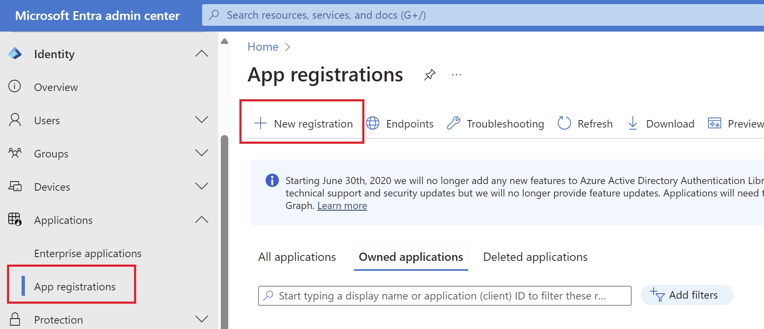
Task: Click the blue info icon in banner
Action: coord(272,180)
